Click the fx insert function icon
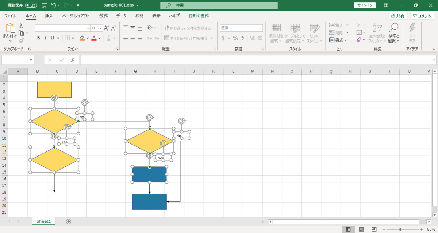This screenshot has height=233, width=438. click(73, 60)
